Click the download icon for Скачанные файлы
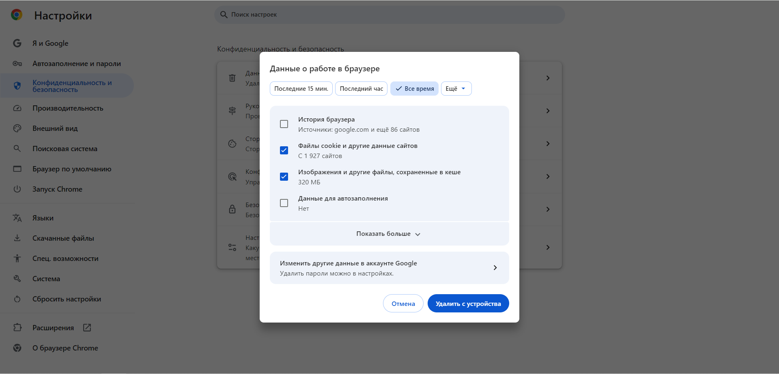This screenshot has height=374, width=779. coord(17,238)
